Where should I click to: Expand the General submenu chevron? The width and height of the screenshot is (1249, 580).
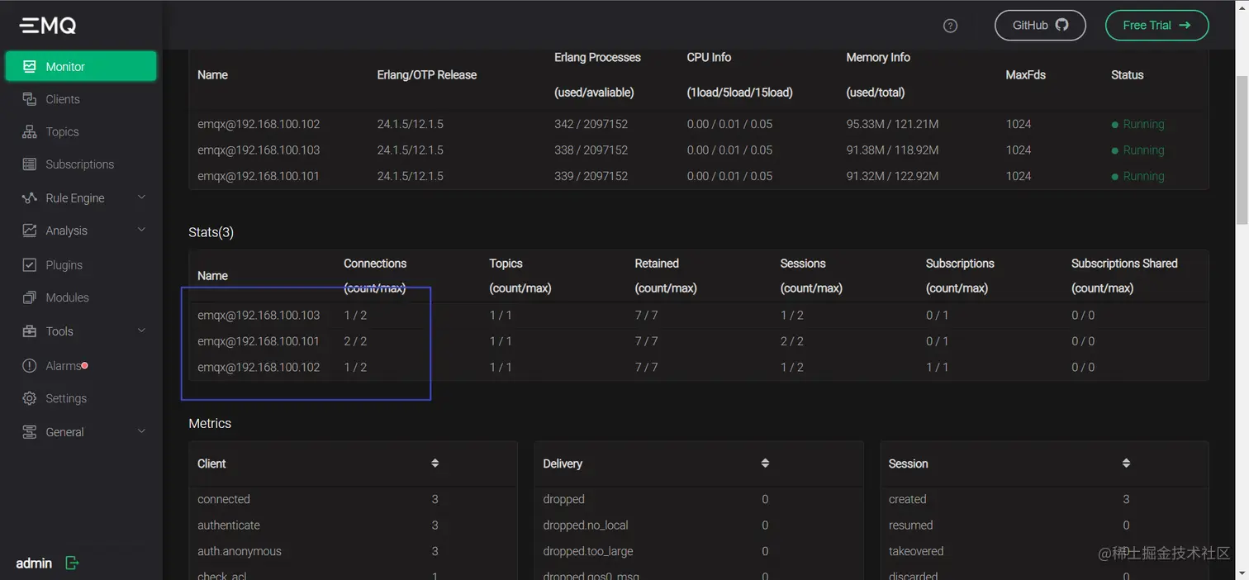pos(141,431)
